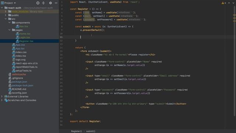Open setupTests.ts file
This screenshot has height=133, width=236.
coord(23,71)
